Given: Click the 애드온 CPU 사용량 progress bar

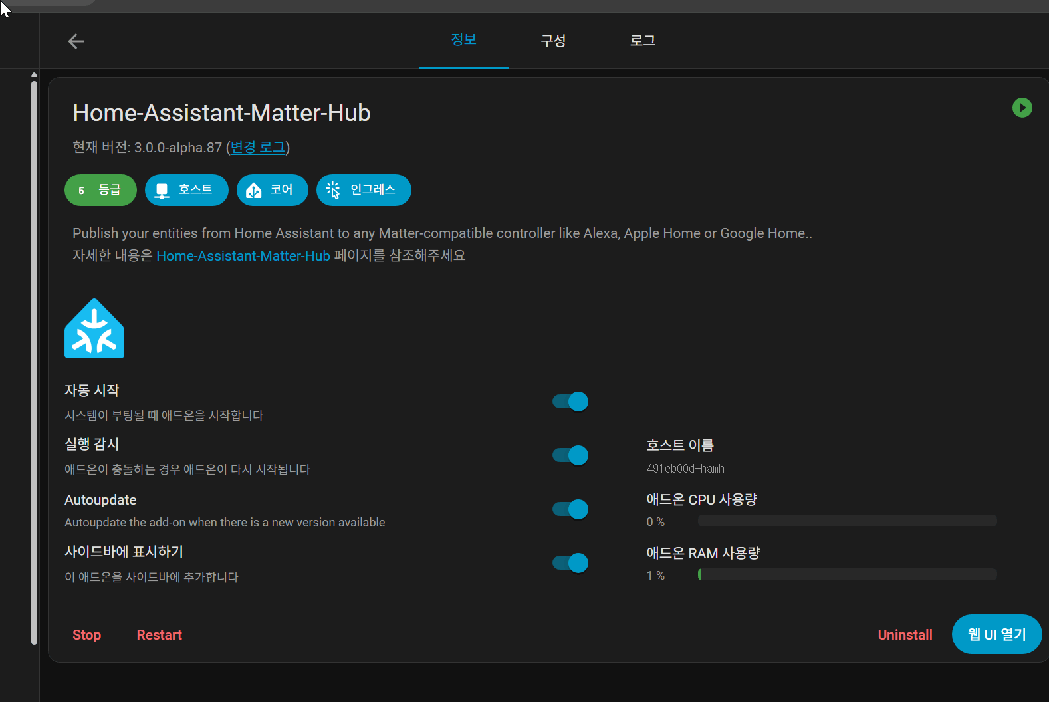Looking at the screenshot, I should (848, 521).
